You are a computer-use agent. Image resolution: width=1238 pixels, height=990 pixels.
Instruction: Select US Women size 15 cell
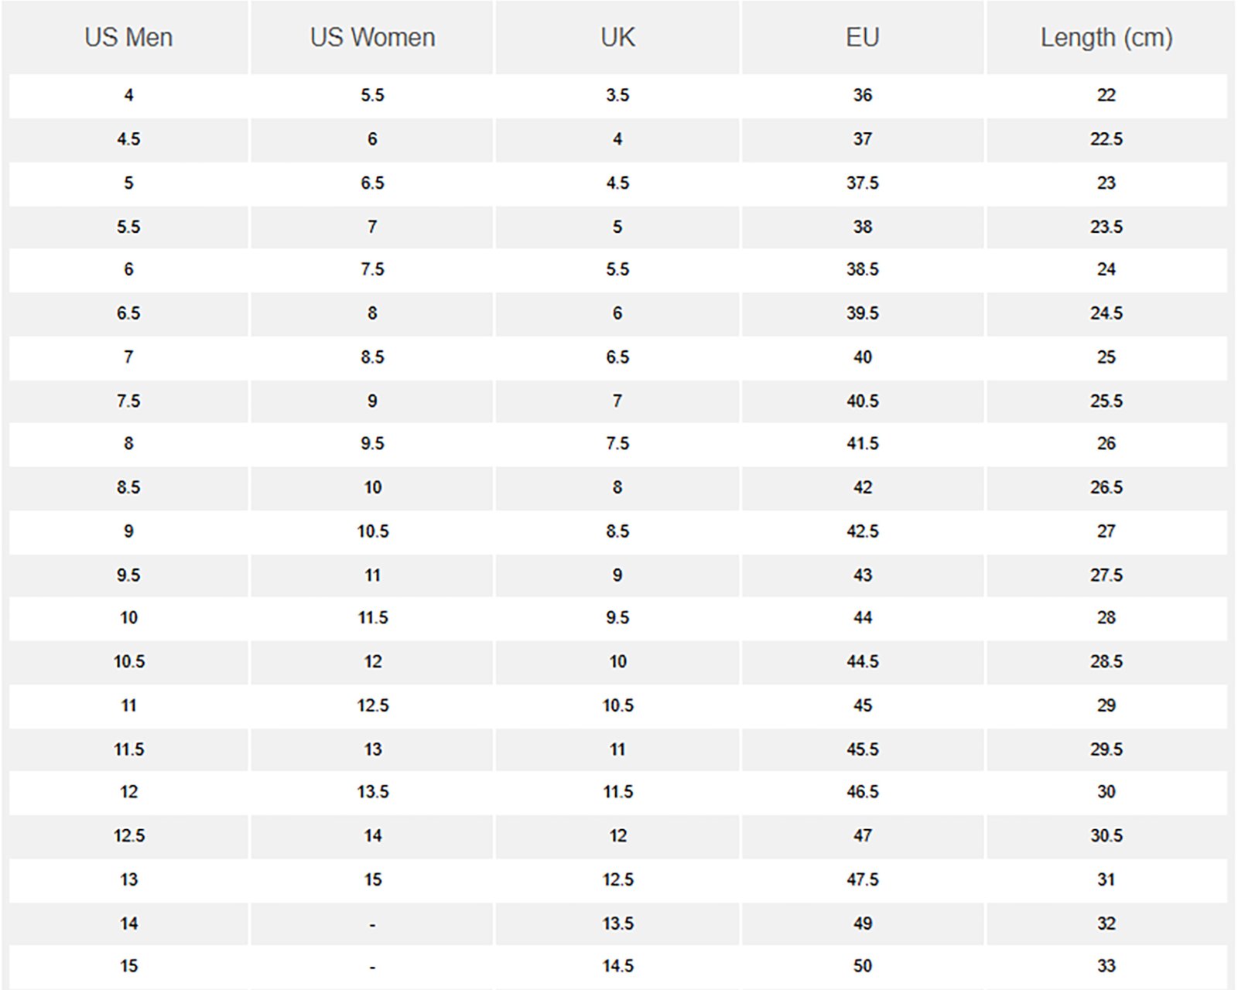372,879
